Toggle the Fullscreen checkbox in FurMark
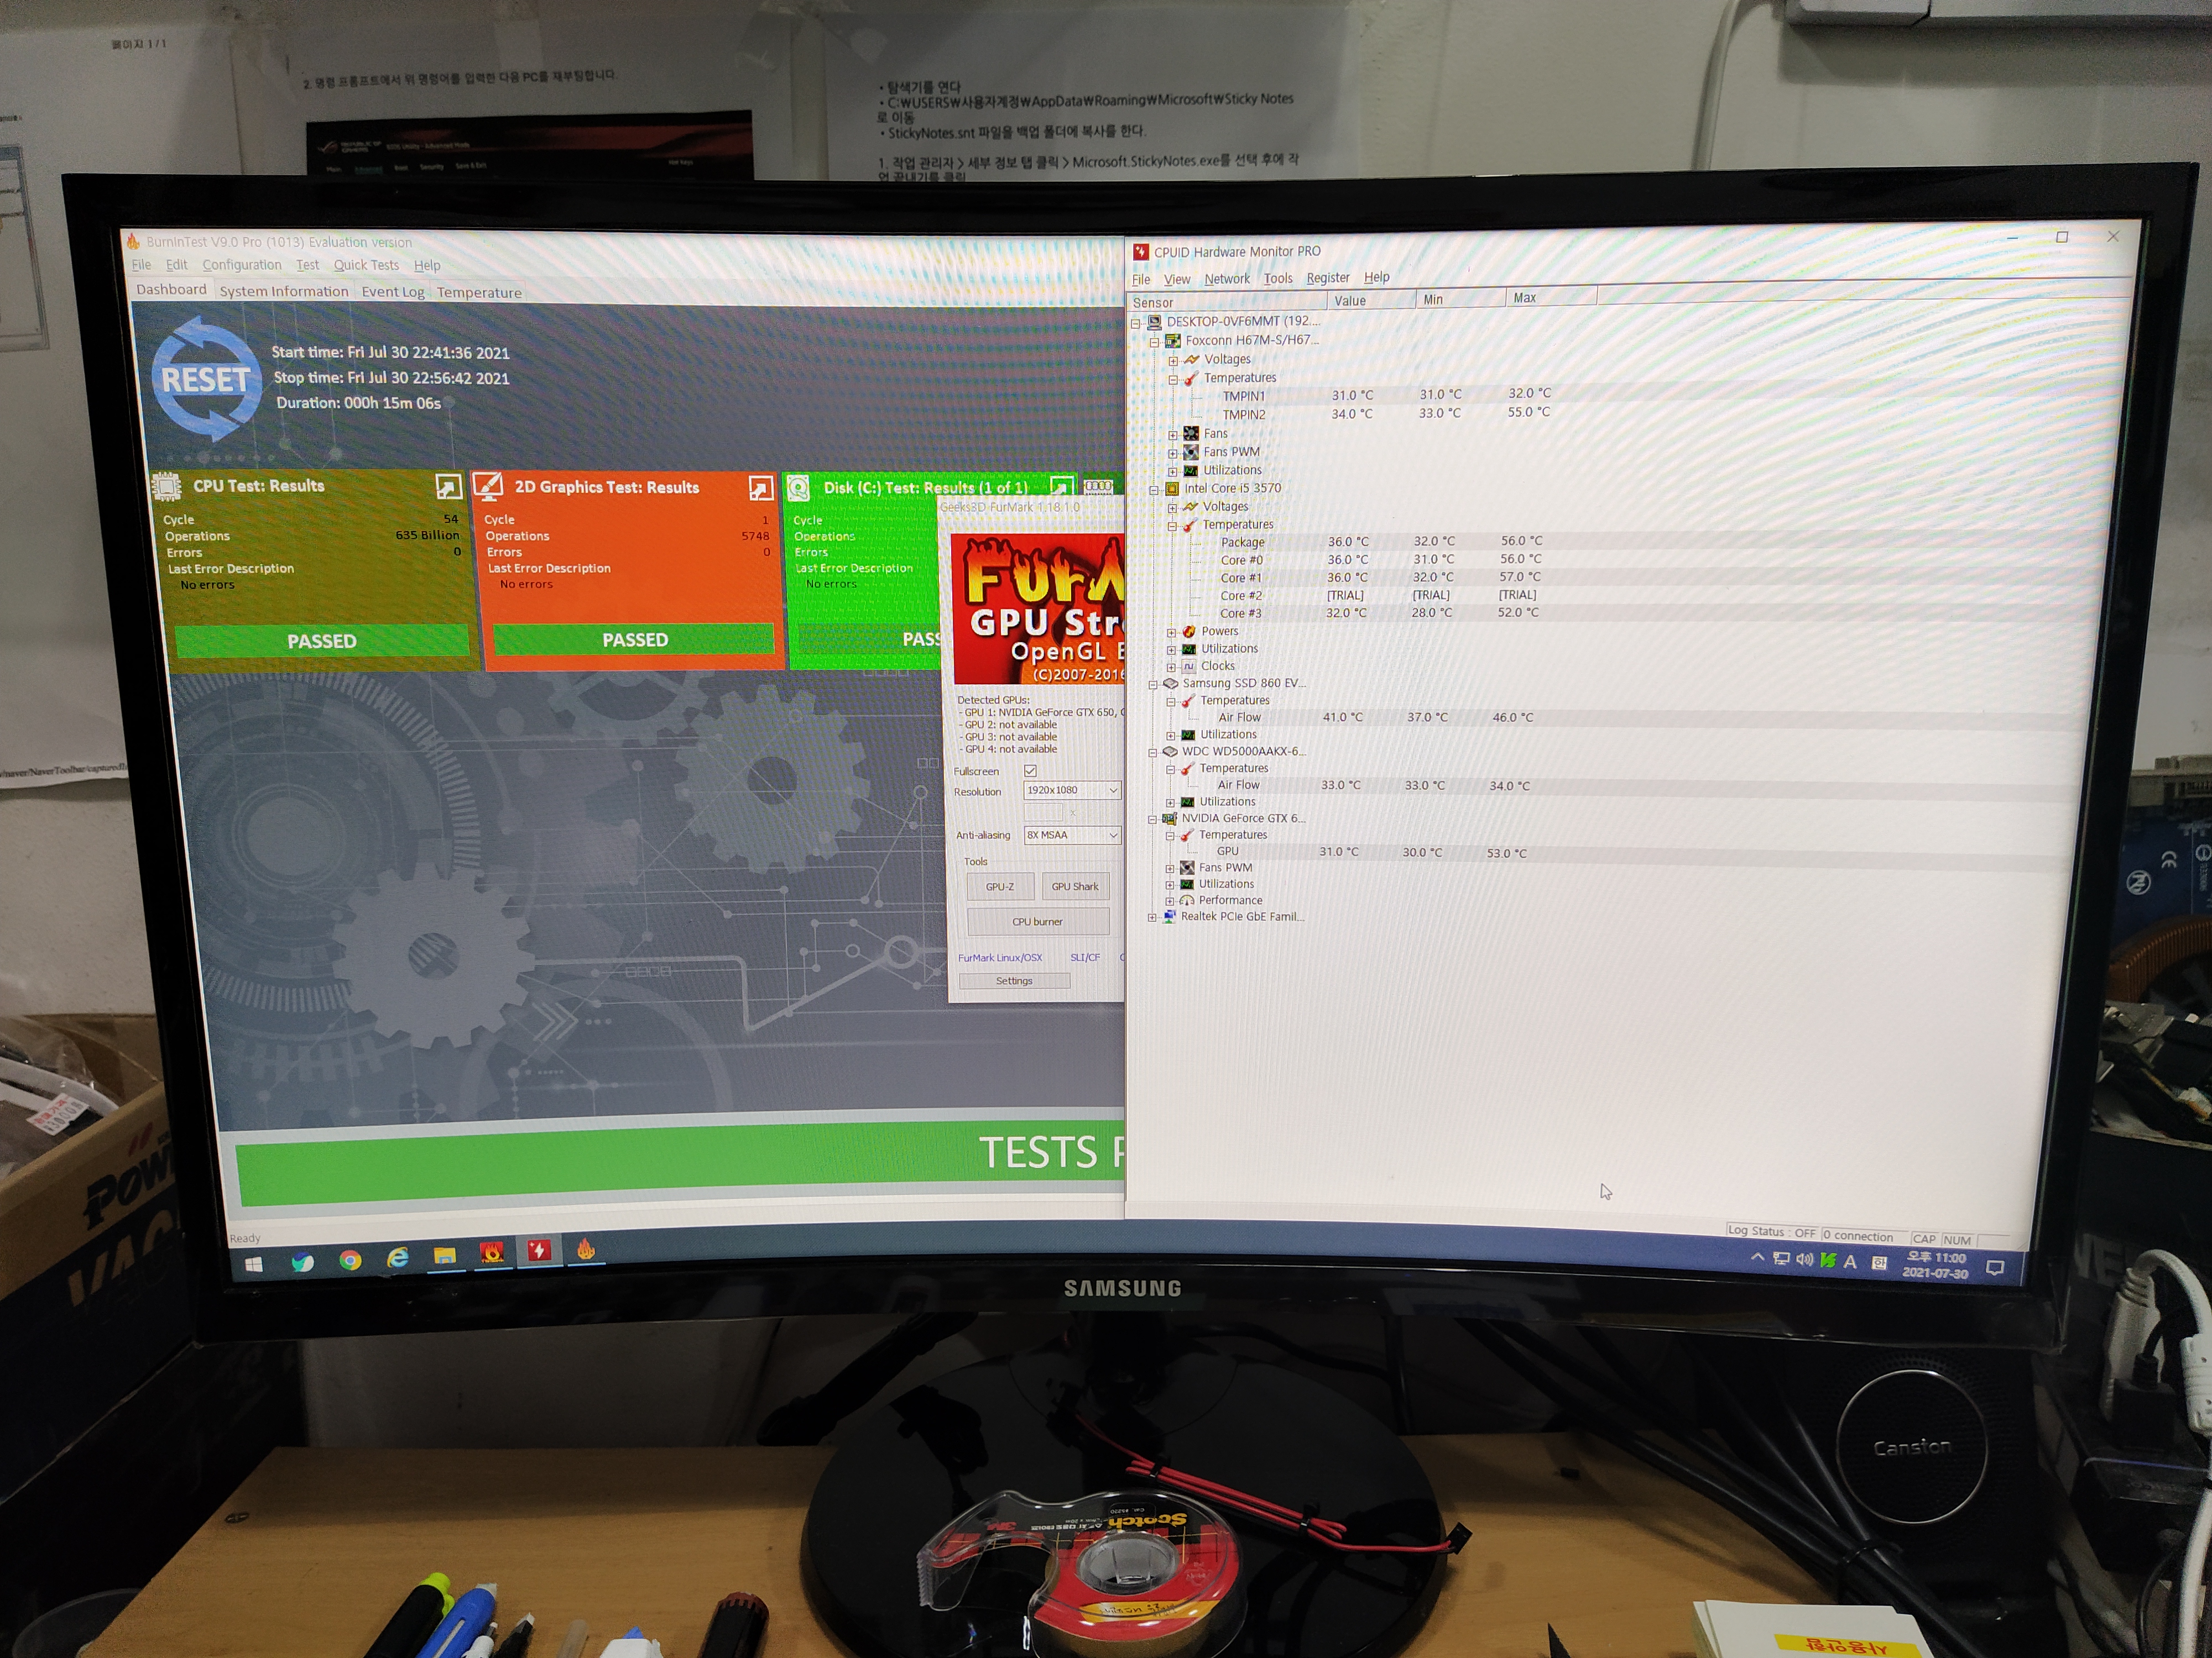 click(x=1030, y=770)
